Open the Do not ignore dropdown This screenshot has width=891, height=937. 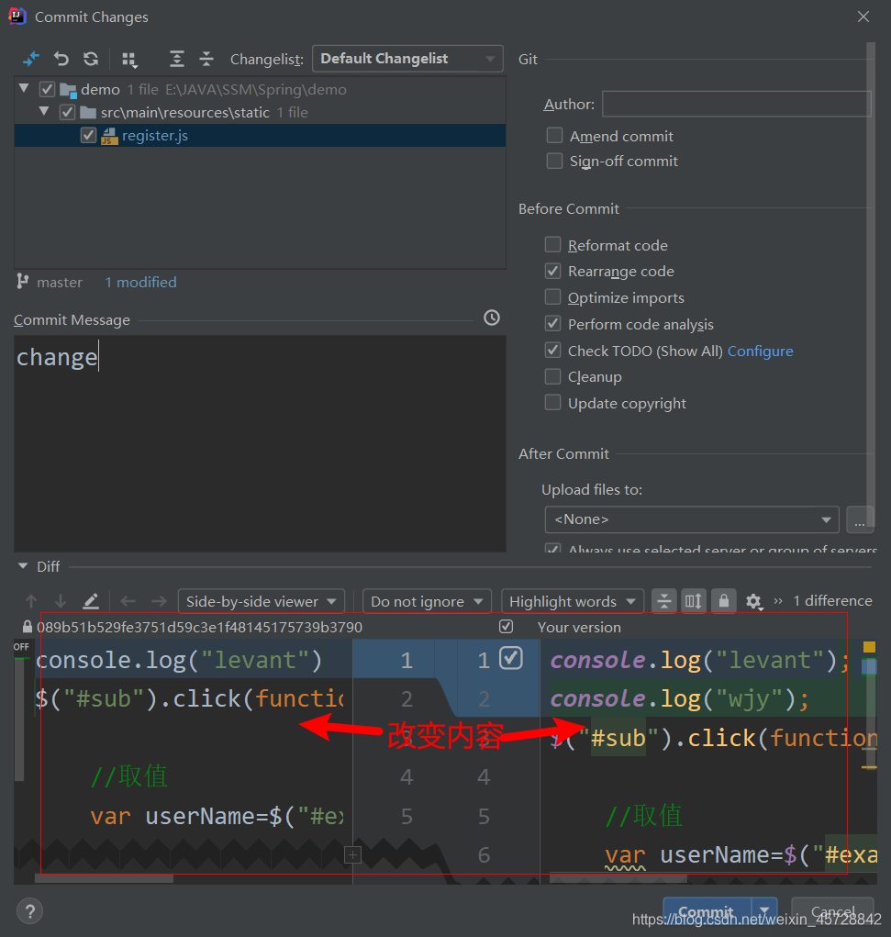click(427, 601)
